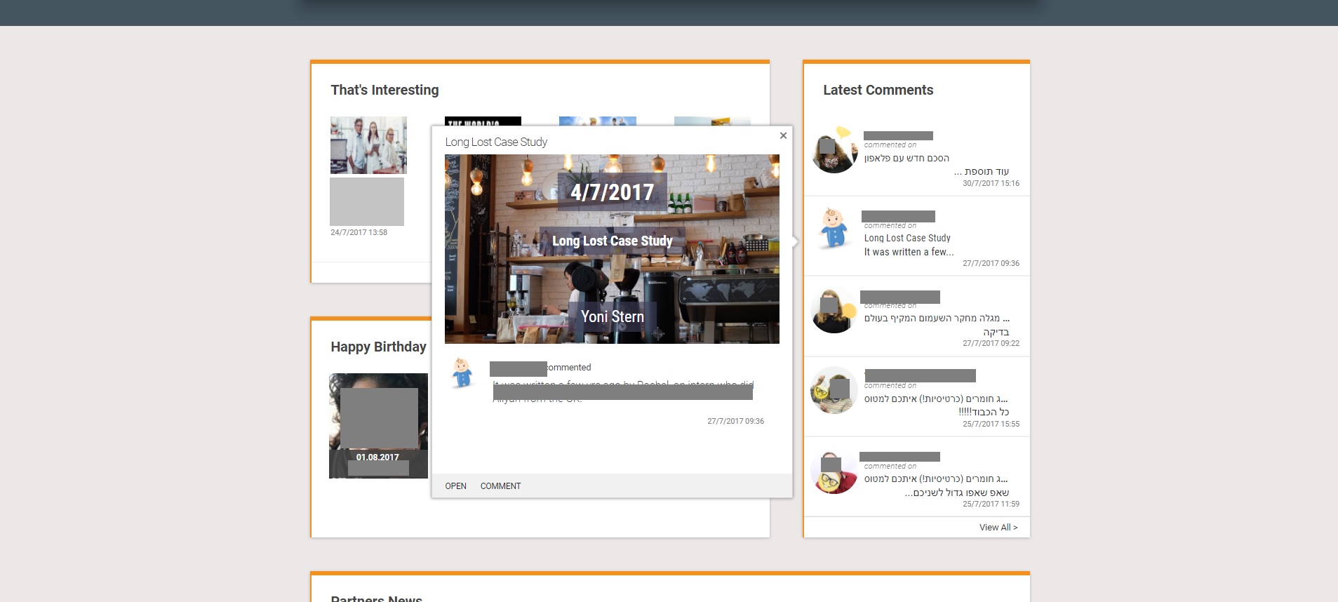Click the 24/7/2017 13:58 timestamp under the thumbnail
Viewport: 1338px width, 602px height.
359,232
